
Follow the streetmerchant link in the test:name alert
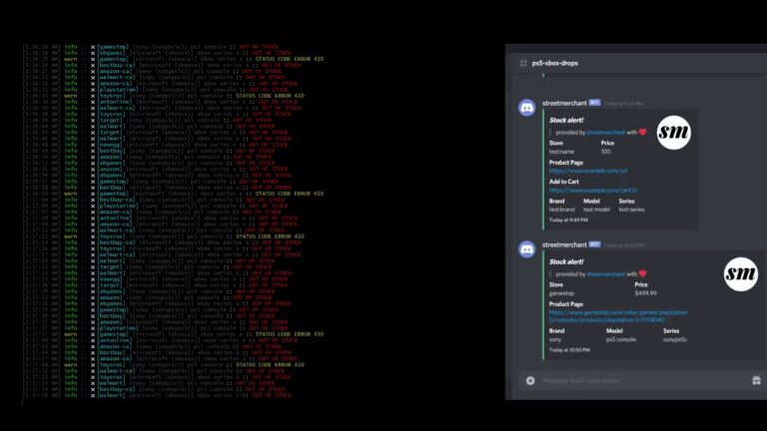[605, 133]
